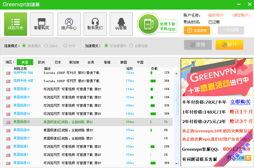Screen dimensions: 254x168
Task: Click the 170ms latency value
Action: click(x=130, y=81)
